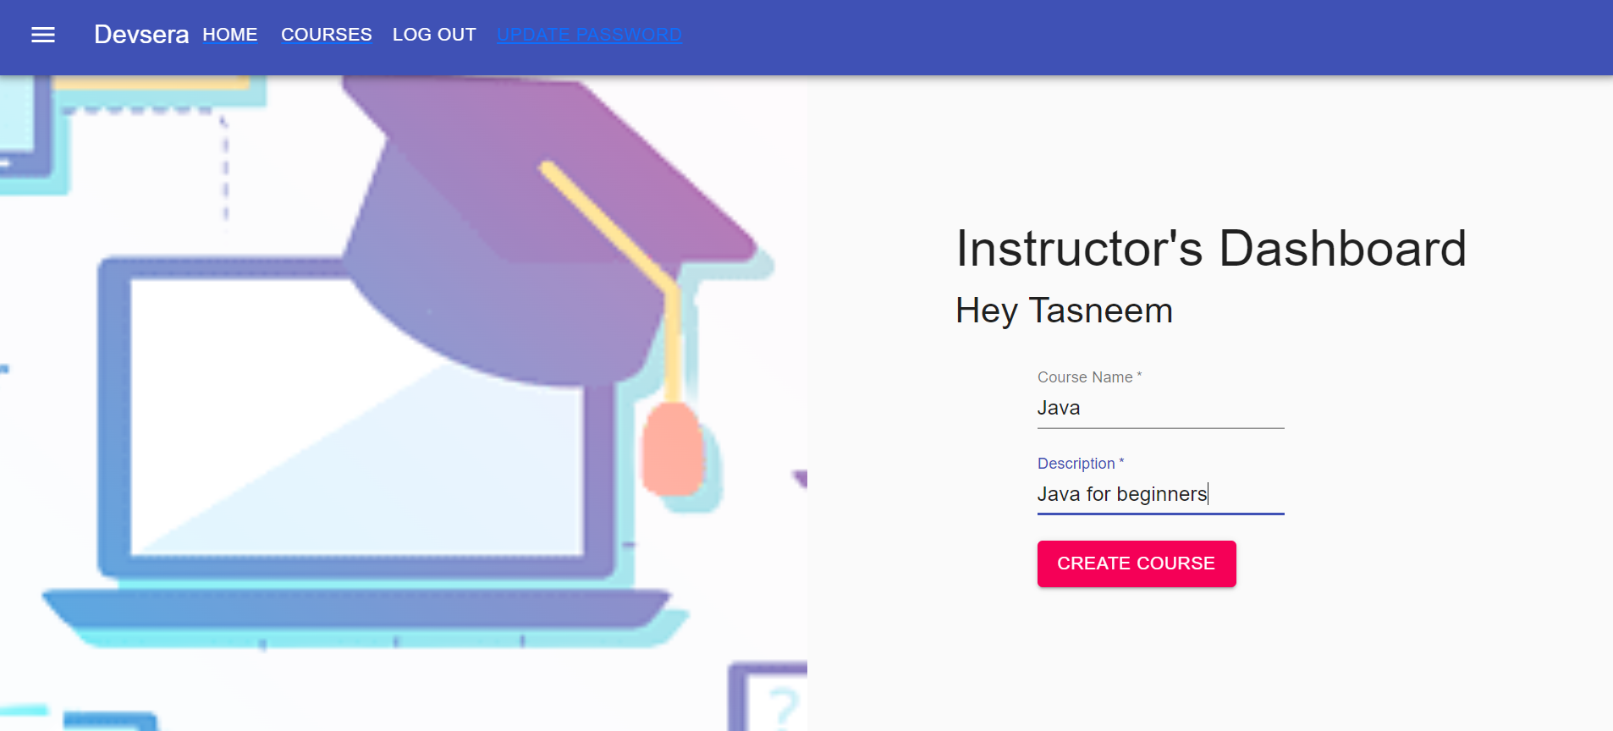Open the COURSES page
The width and height of the screenshot is (1613, 731).
pos(327,35)
